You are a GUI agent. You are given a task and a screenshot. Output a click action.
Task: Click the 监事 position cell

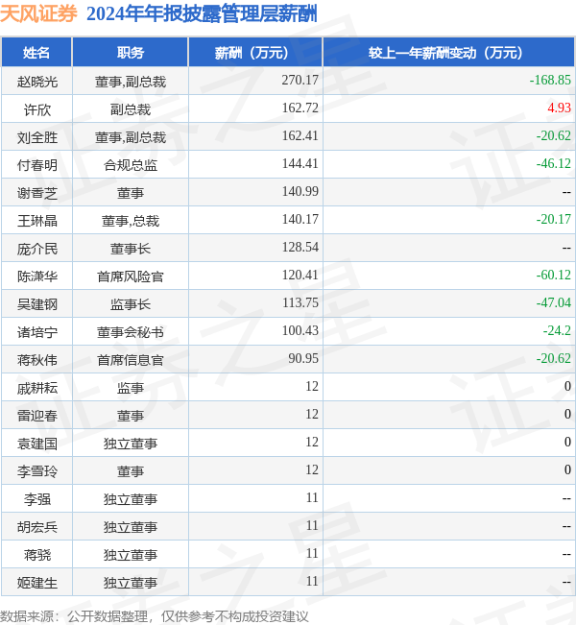click(131, 388)
